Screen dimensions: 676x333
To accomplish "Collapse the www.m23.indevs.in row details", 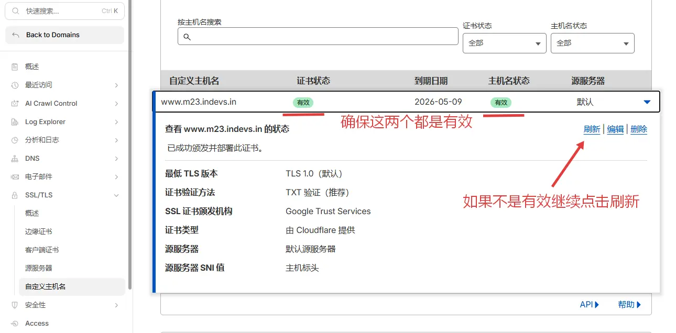I will click(x=646, y=102).
